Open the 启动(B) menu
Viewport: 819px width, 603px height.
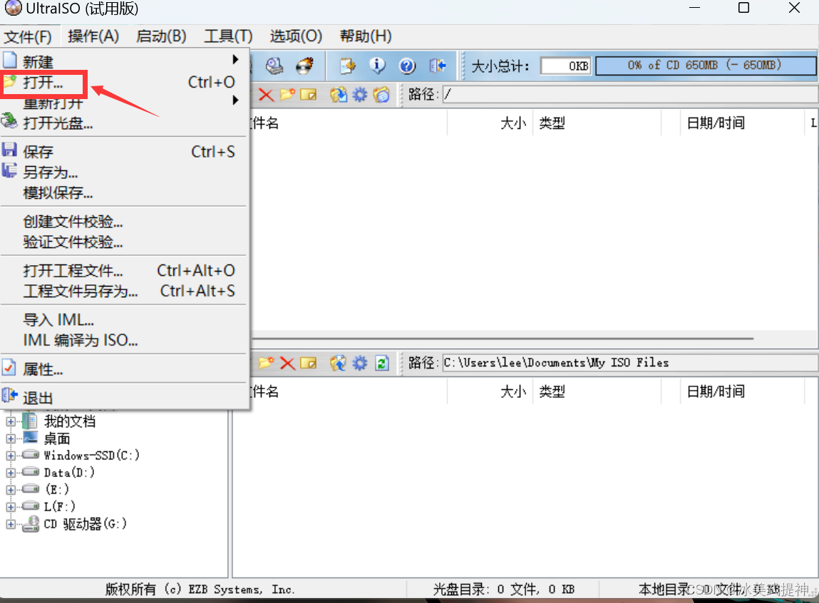click(161, 36)
